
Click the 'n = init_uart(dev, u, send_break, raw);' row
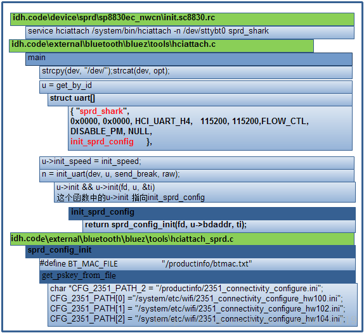[x=197, y=175]
